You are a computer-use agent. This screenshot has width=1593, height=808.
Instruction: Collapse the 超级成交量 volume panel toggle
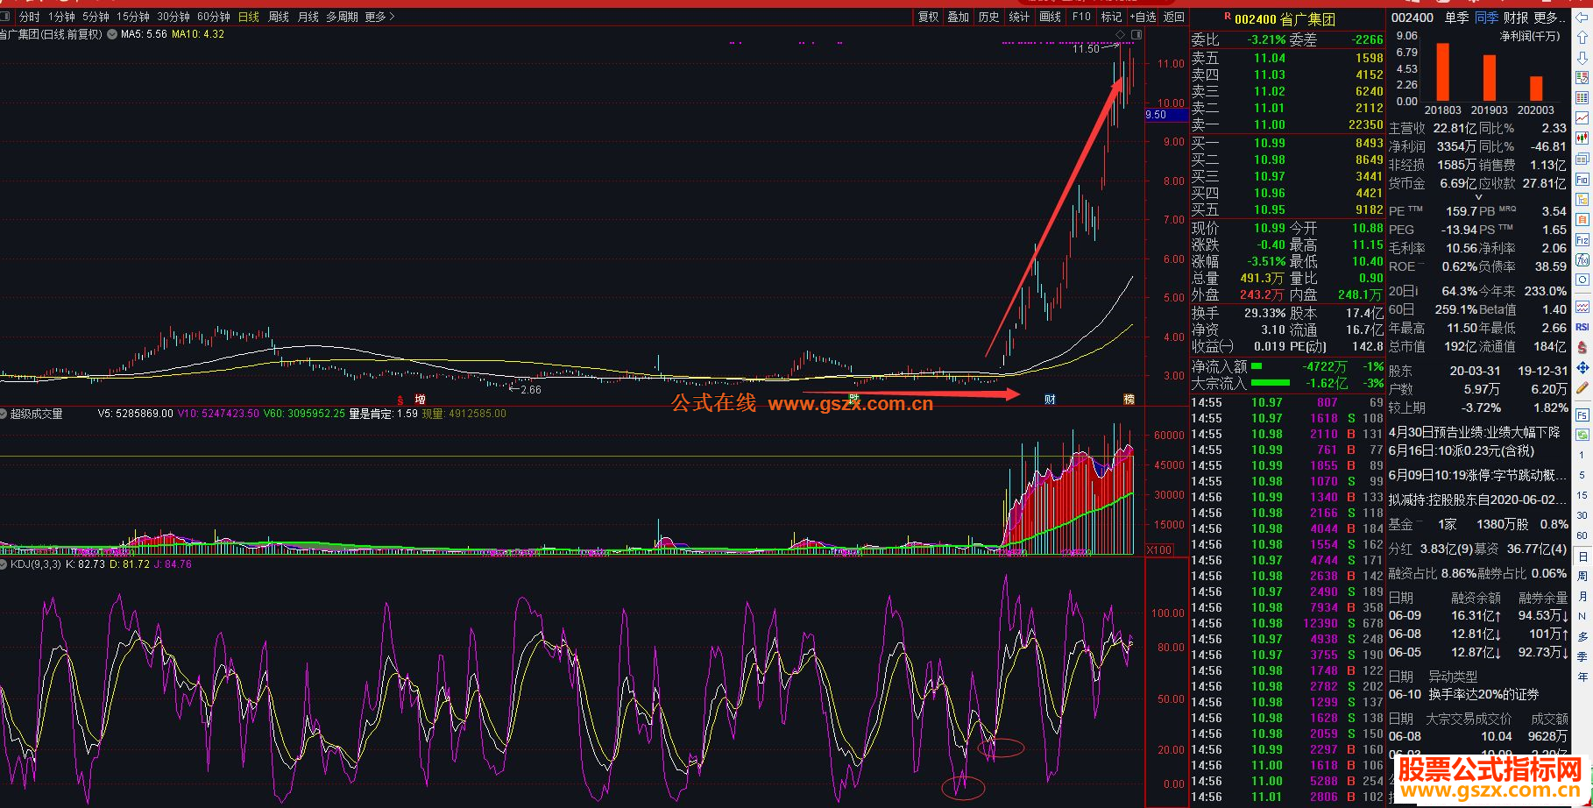[4, 414]
